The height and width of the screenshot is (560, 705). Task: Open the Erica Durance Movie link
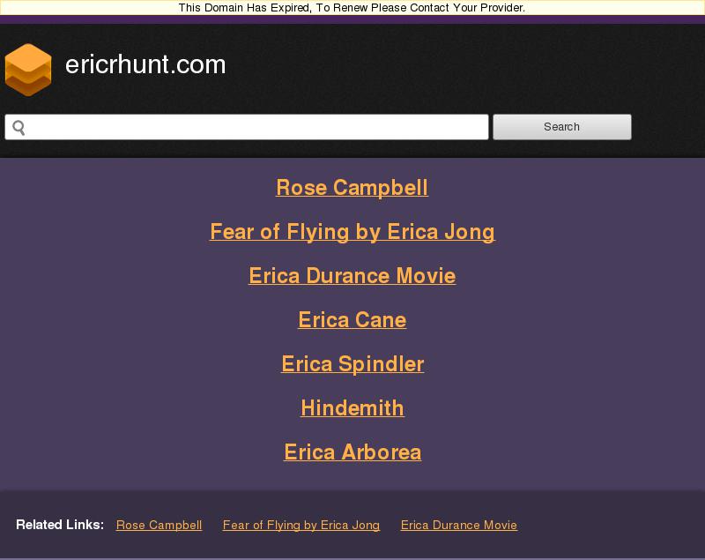[x=352, y=275]
